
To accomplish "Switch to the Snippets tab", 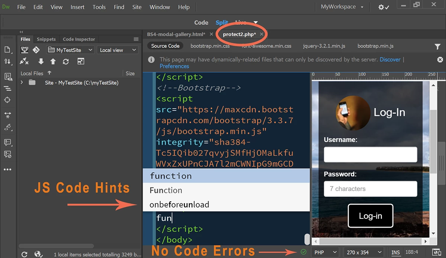I will (46, 39).
